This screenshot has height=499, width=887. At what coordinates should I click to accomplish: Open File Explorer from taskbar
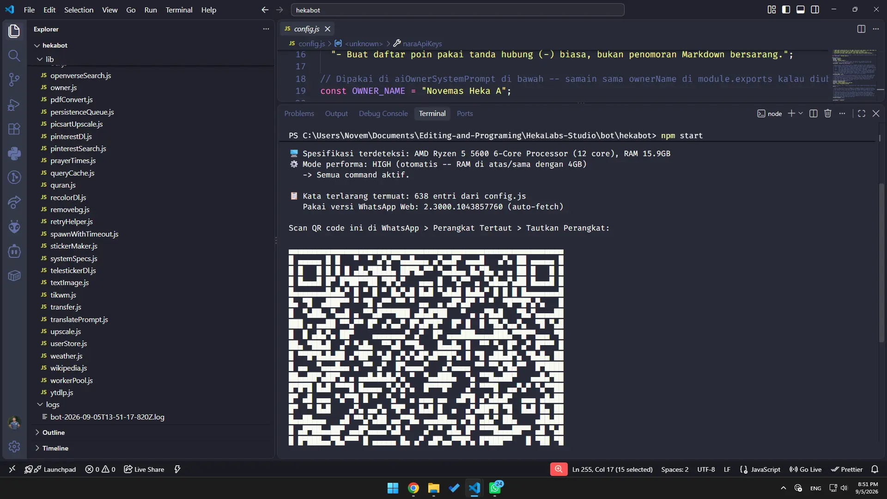pyautogui.click(x=433, y=488)
